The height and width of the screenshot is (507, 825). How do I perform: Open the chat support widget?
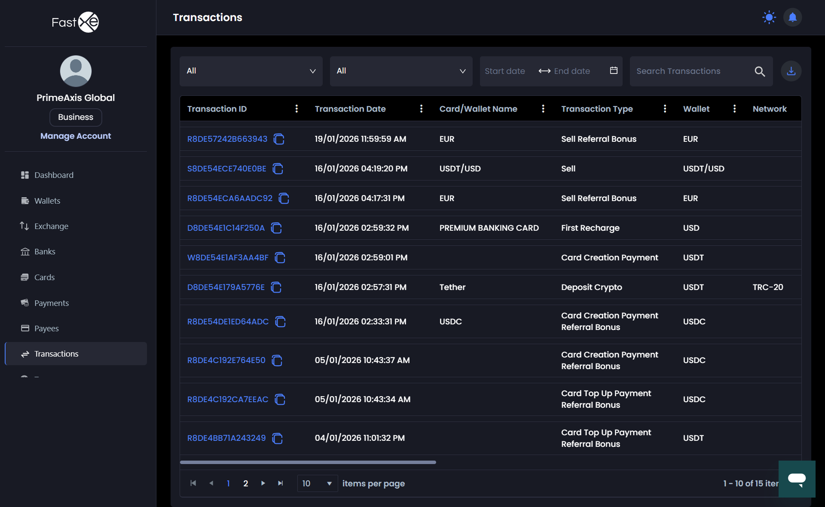coord(797,479)
